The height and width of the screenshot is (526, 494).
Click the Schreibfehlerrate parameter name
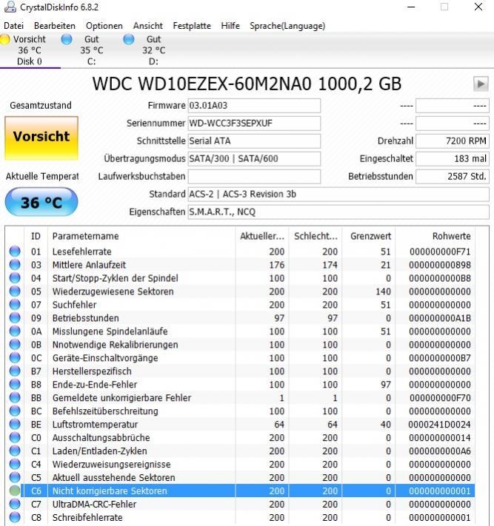click(87, 518)
